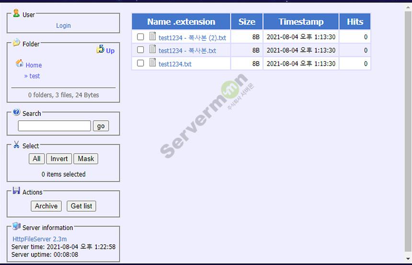Open the HttpFileServer 2.3m link
The width and height of the screenshot is (412, 265).
pos(40,239)
